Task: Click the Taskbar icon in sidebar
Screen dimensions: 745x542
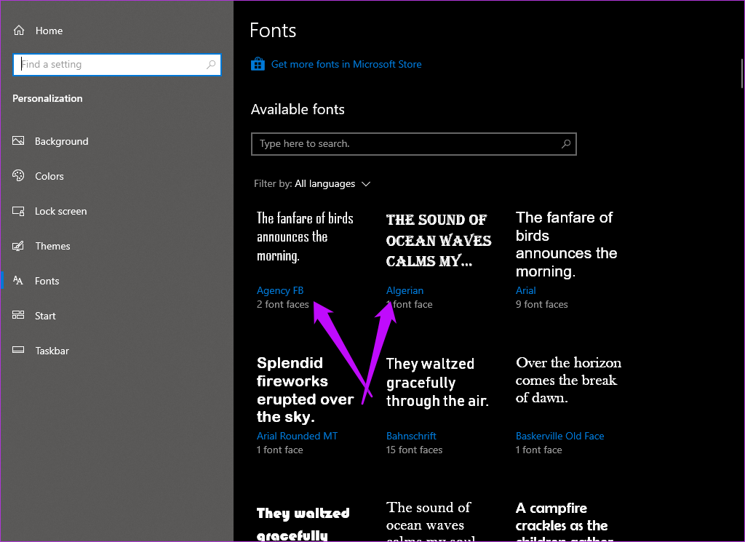Action: 19,351
